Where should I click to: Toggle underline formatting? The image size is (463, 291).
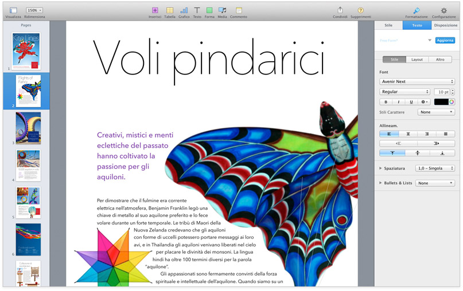coord(411,102)
